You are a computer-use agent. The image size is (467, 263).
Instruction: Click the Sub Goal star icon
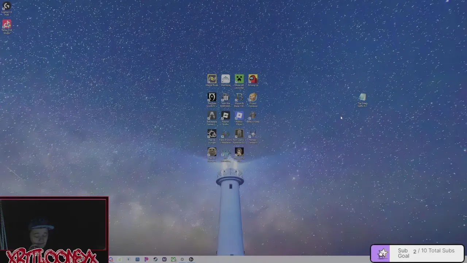click(382, 253)
